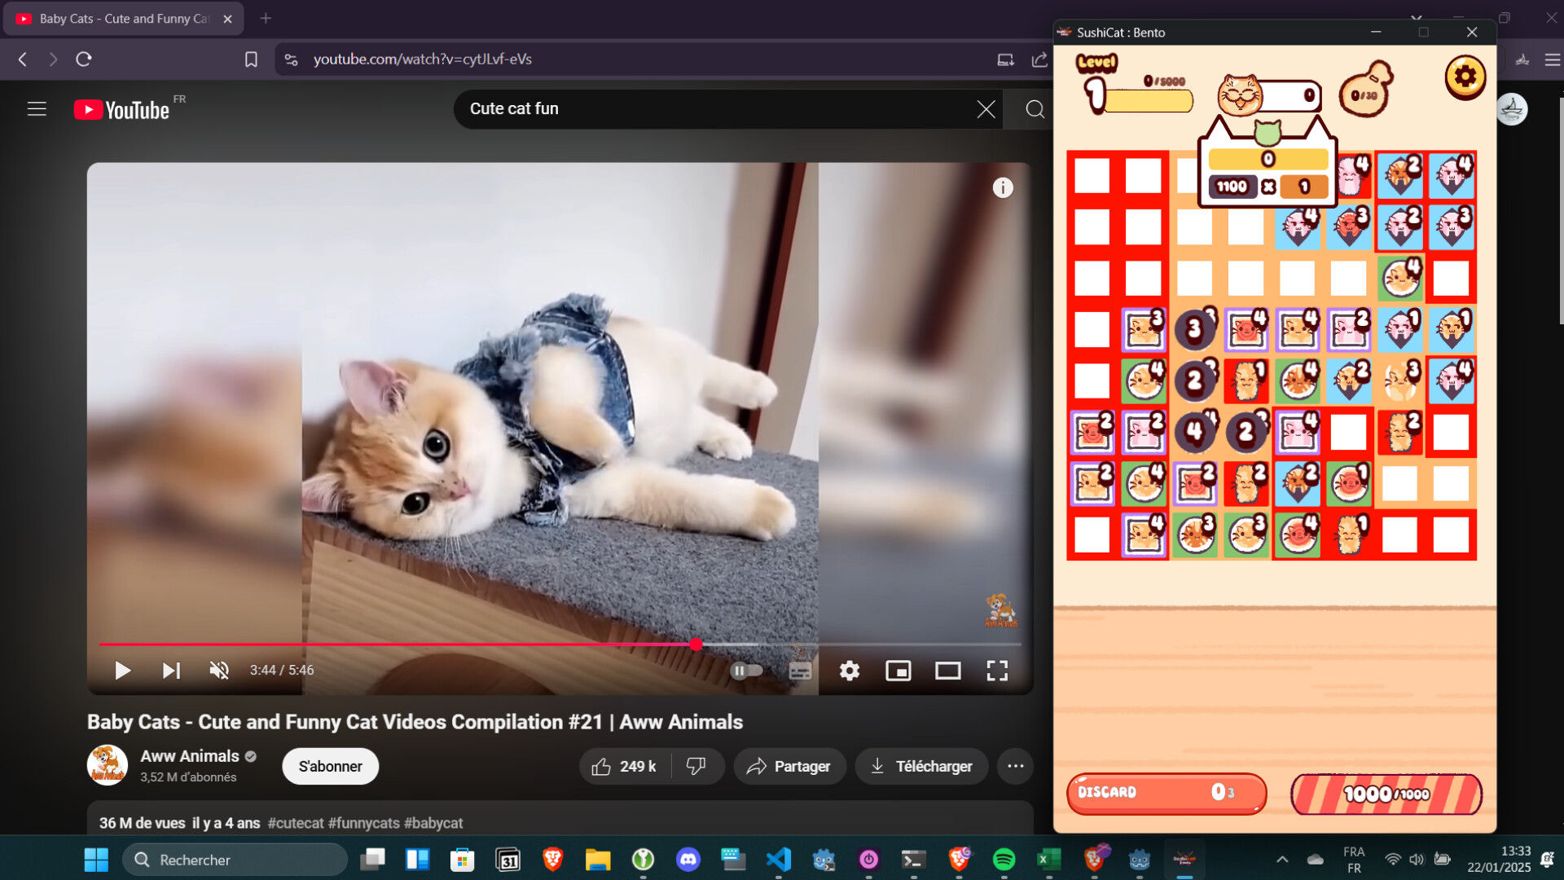The width and height of the screenshot is (1564, 880).
Task: Open the #cutecat hashtag link
Action: click(296, 823)
